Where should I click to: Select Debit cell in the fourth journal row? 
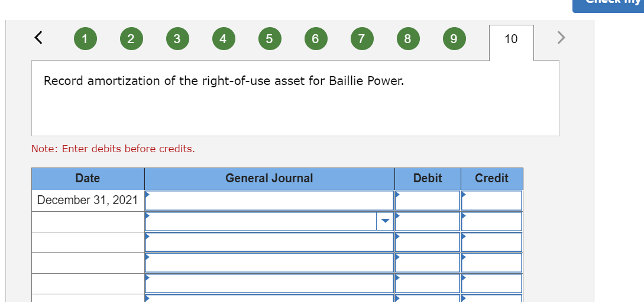coord(428,262)
